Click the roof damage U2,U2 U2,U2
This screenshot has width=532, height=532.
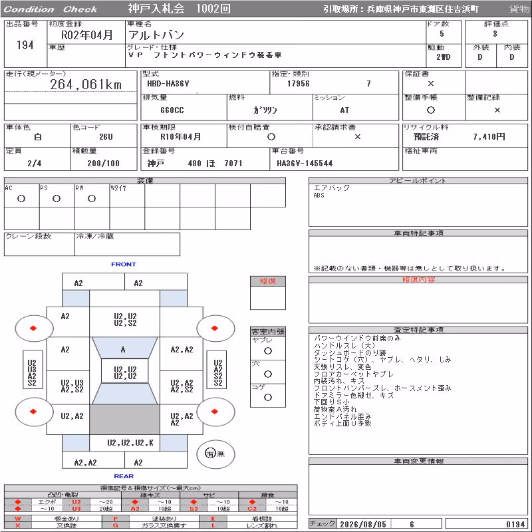tap(125, 372)
